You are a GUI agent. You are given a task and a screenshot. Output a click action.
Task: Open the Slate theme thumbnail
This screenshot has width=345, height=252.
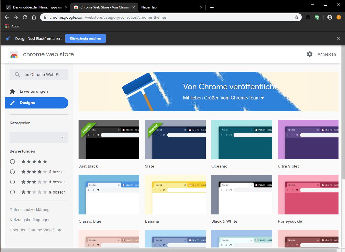175,140
